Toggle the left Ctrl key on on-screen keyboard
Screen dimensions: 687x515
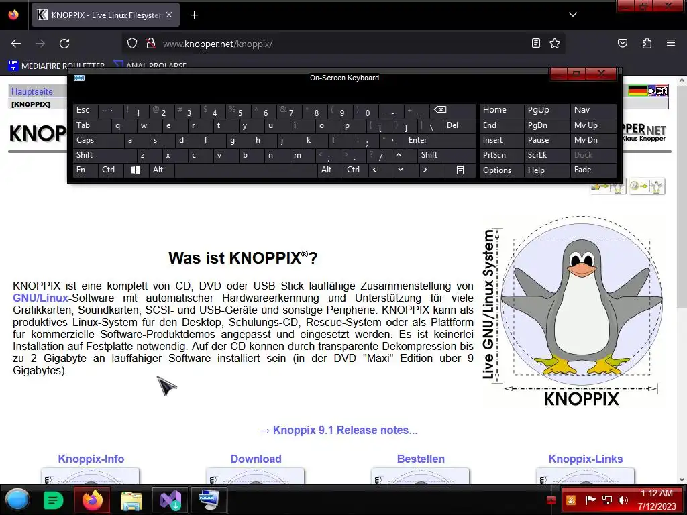point(111,170)
